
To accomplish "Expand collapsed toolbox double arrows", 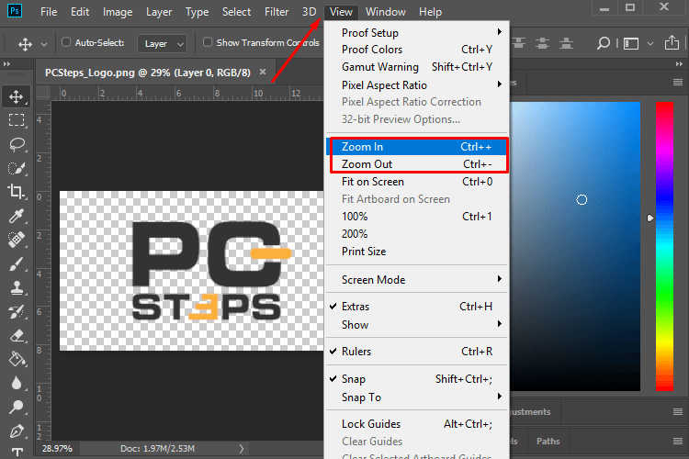I will tap(6, 64).
